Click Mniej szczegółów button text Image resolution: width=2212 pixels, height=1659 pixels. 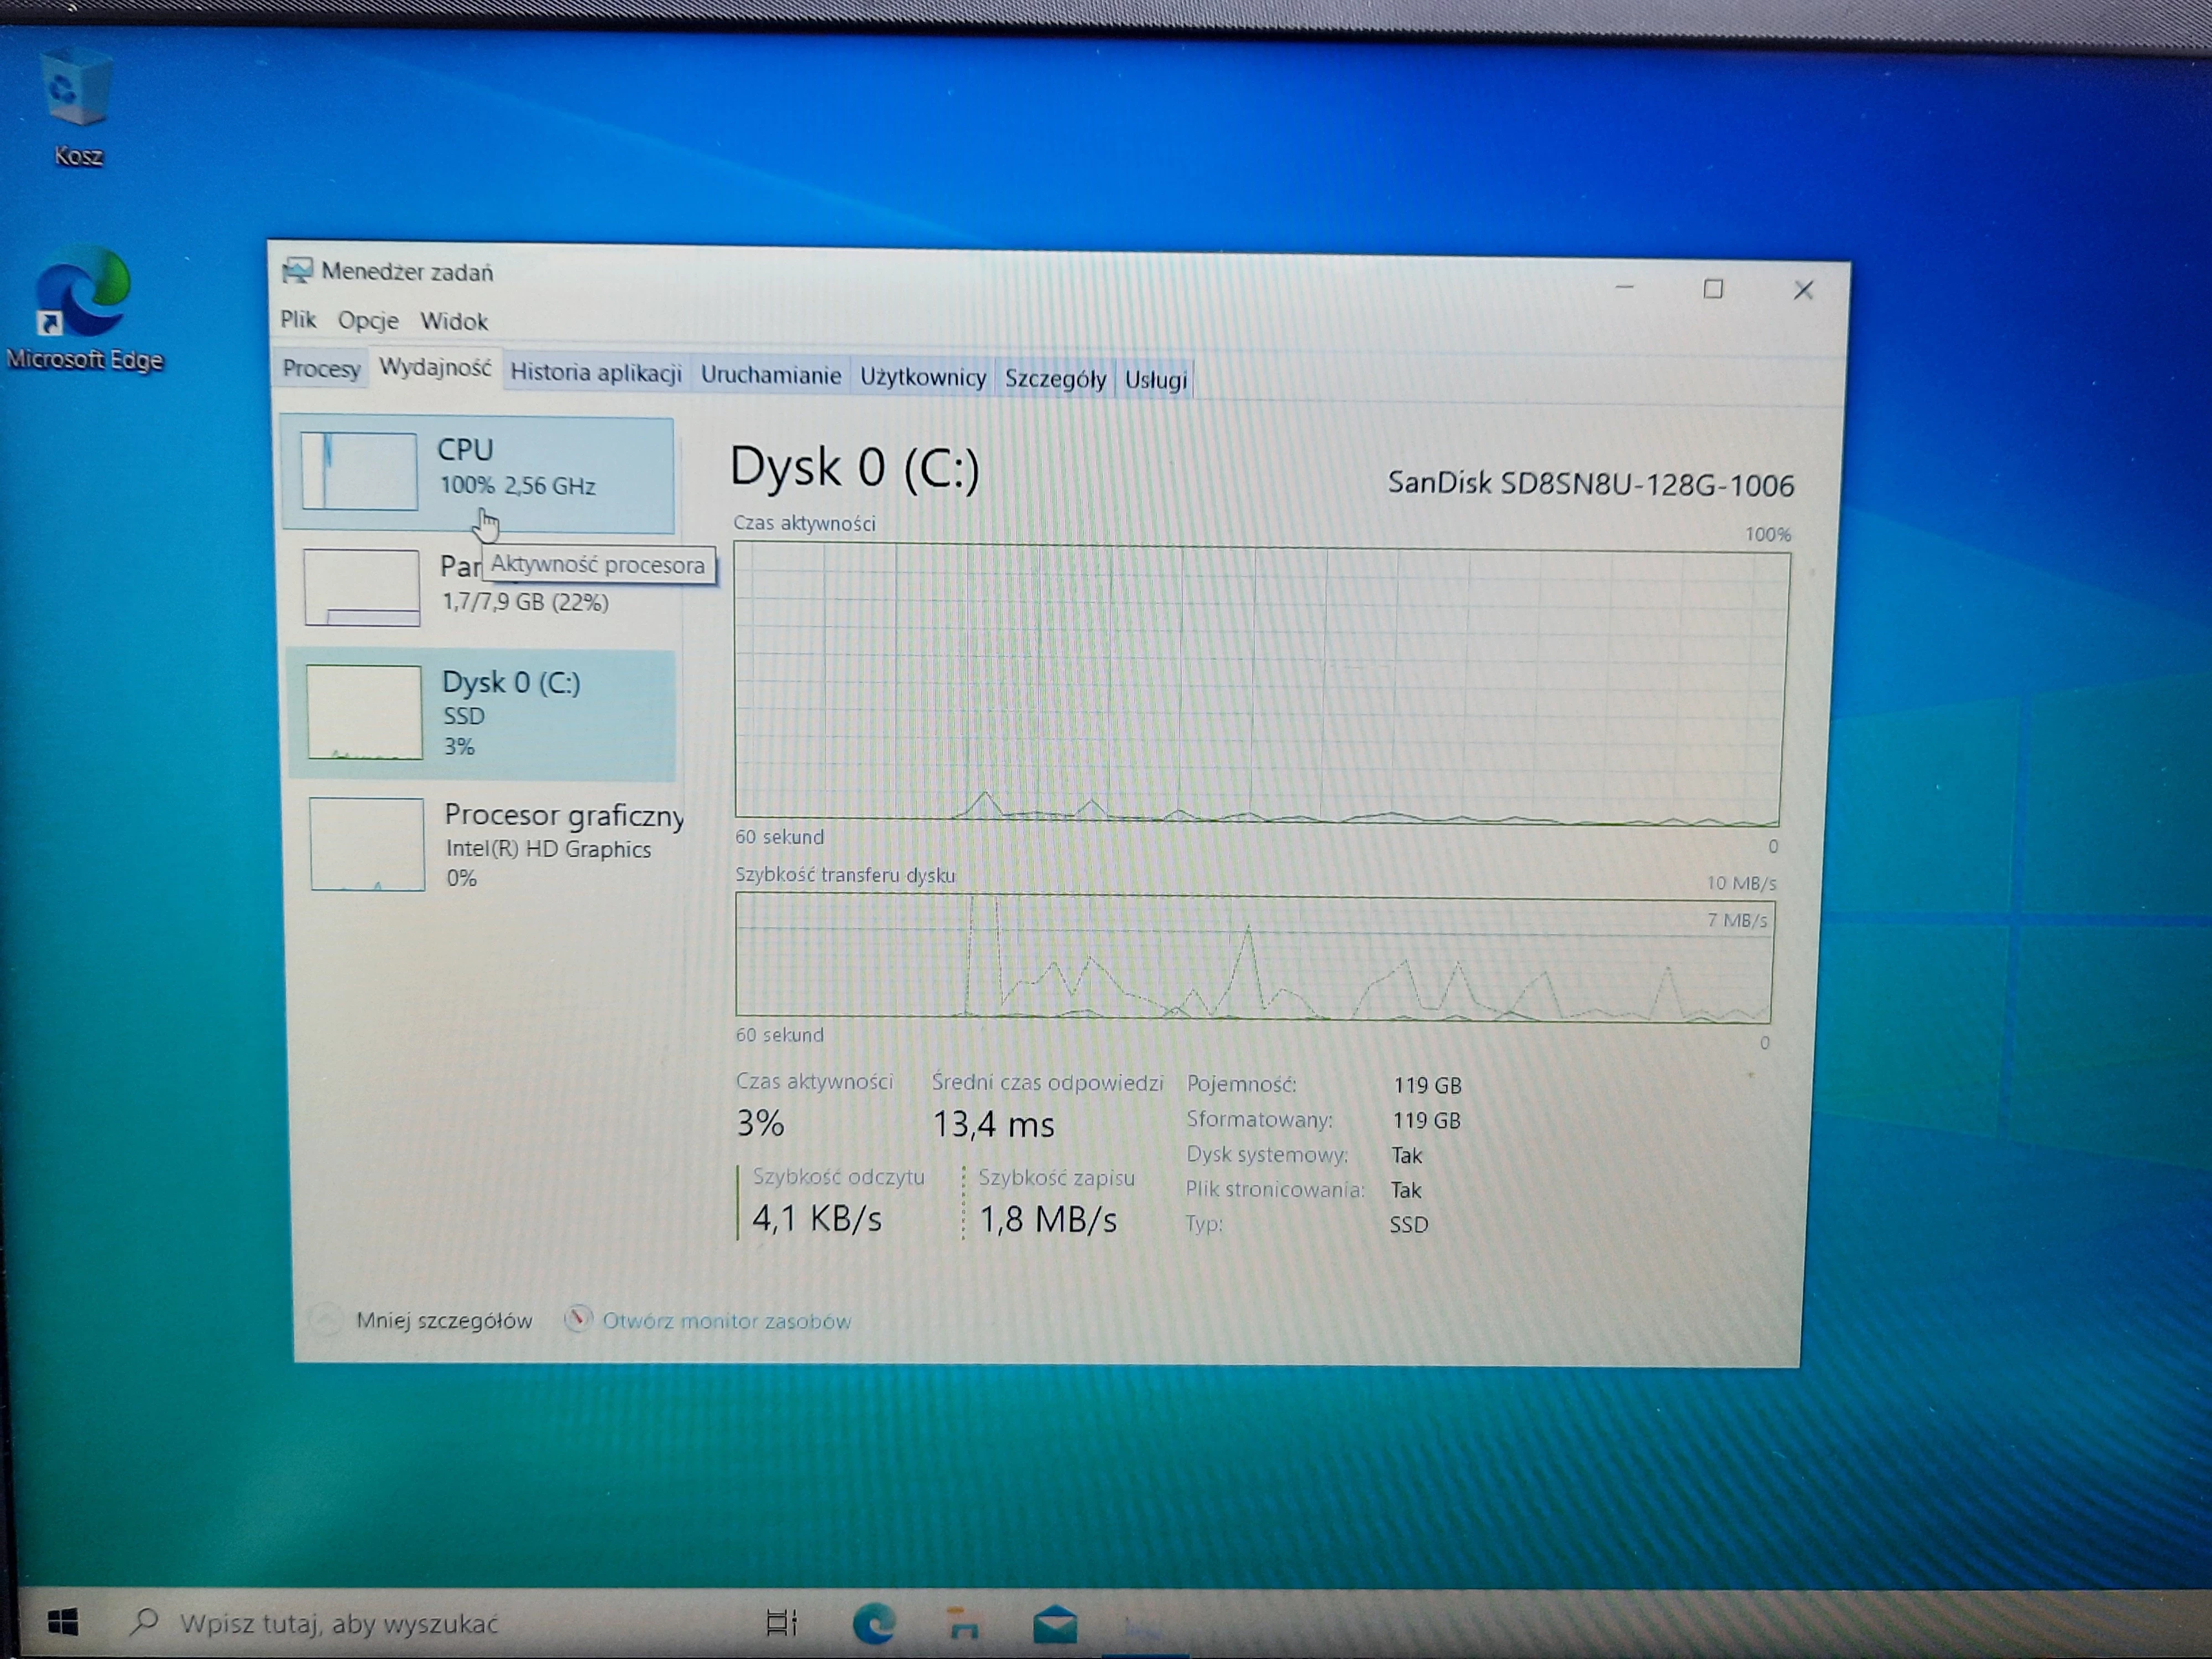[444, 1320]
